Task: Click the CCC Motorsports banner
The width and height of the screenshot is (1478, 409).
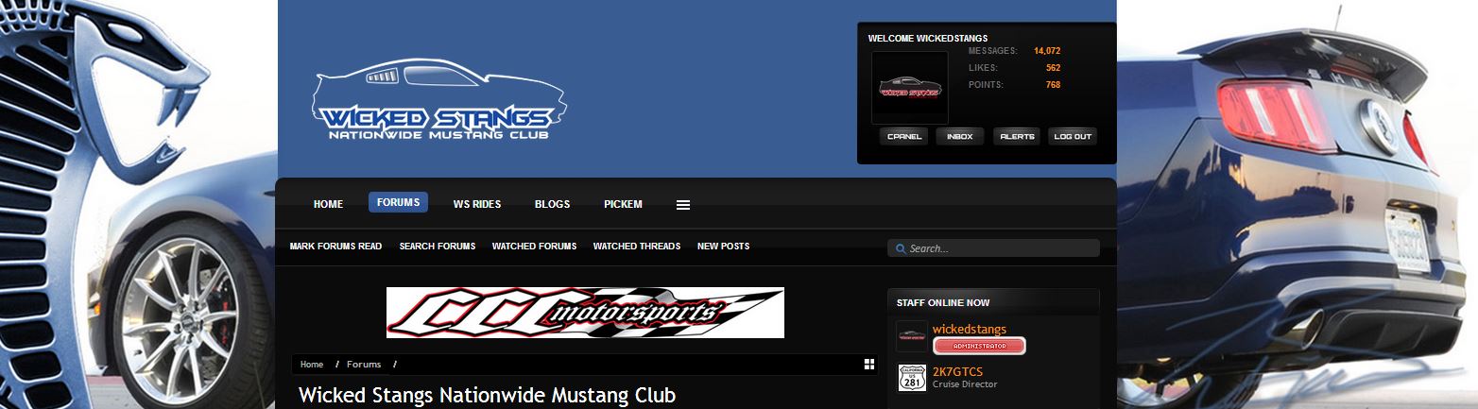Action: click(x=585, y=313)
